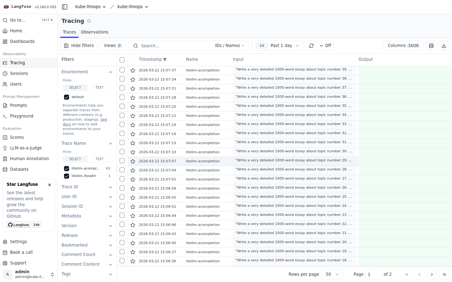Collapse the Environment filter section

pyautogui.click(x=87, y=72)
